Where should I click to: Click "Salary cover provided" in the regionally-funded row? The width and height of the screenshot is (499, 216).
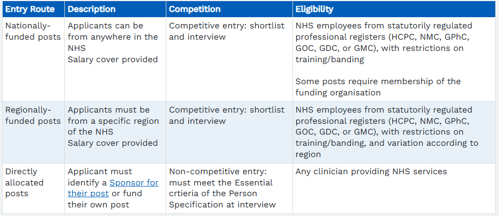(113, 143)
